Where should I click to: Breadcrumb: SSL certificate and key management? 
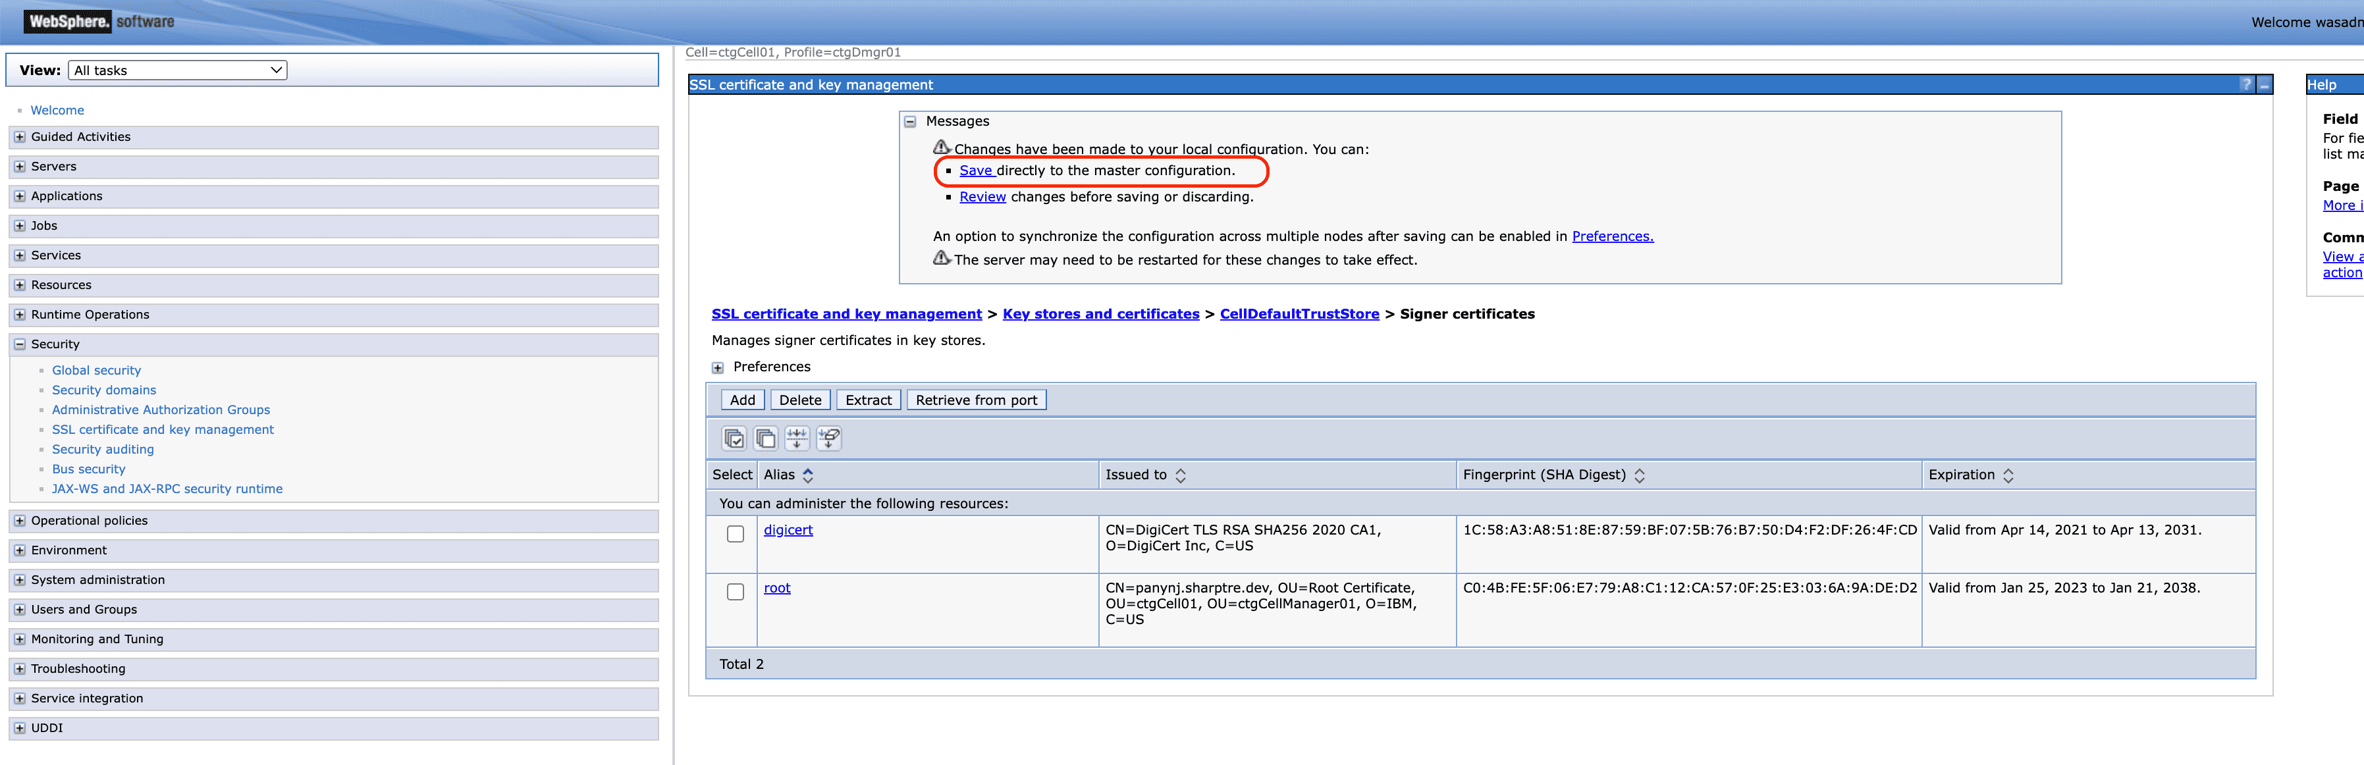[846, 314]
